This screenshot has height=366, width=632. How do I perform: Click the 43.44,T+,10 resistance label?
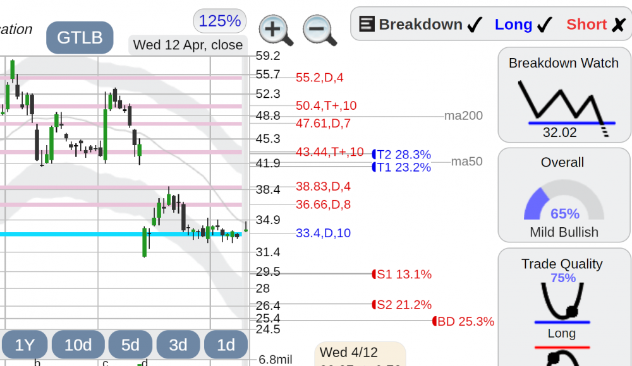(330, 152)
